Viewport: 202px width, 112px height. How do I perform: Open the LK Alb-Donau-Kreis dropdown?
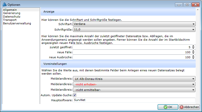coord(134,79)
